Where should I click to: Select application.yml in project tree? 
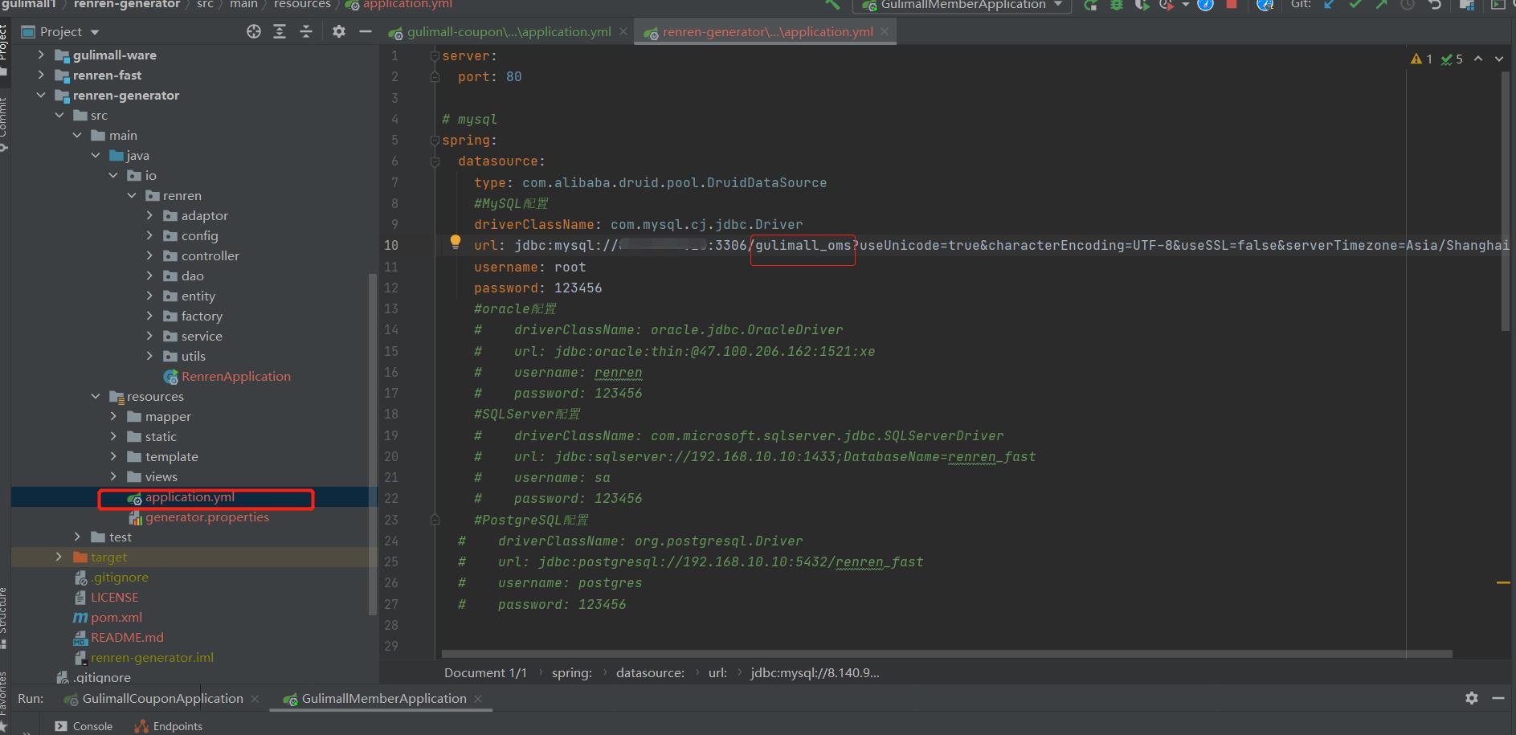click(190, 497)
